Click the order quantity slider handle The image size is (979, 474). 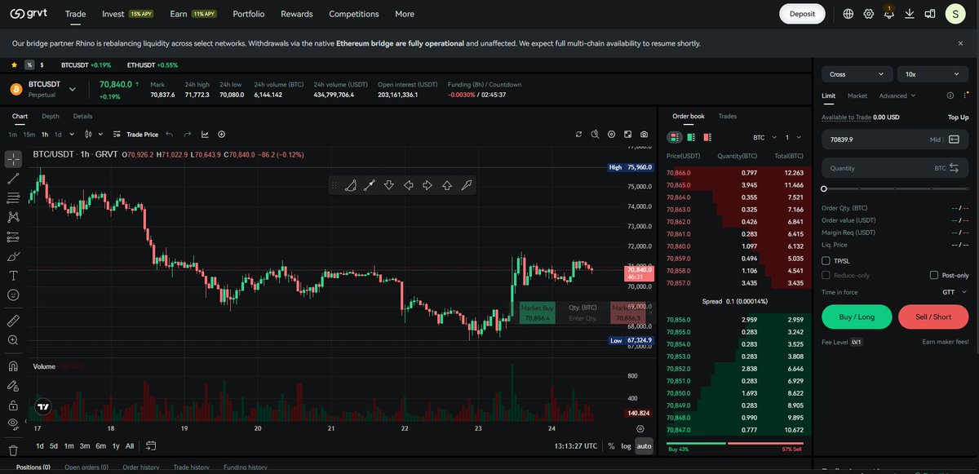pos(824,188)
